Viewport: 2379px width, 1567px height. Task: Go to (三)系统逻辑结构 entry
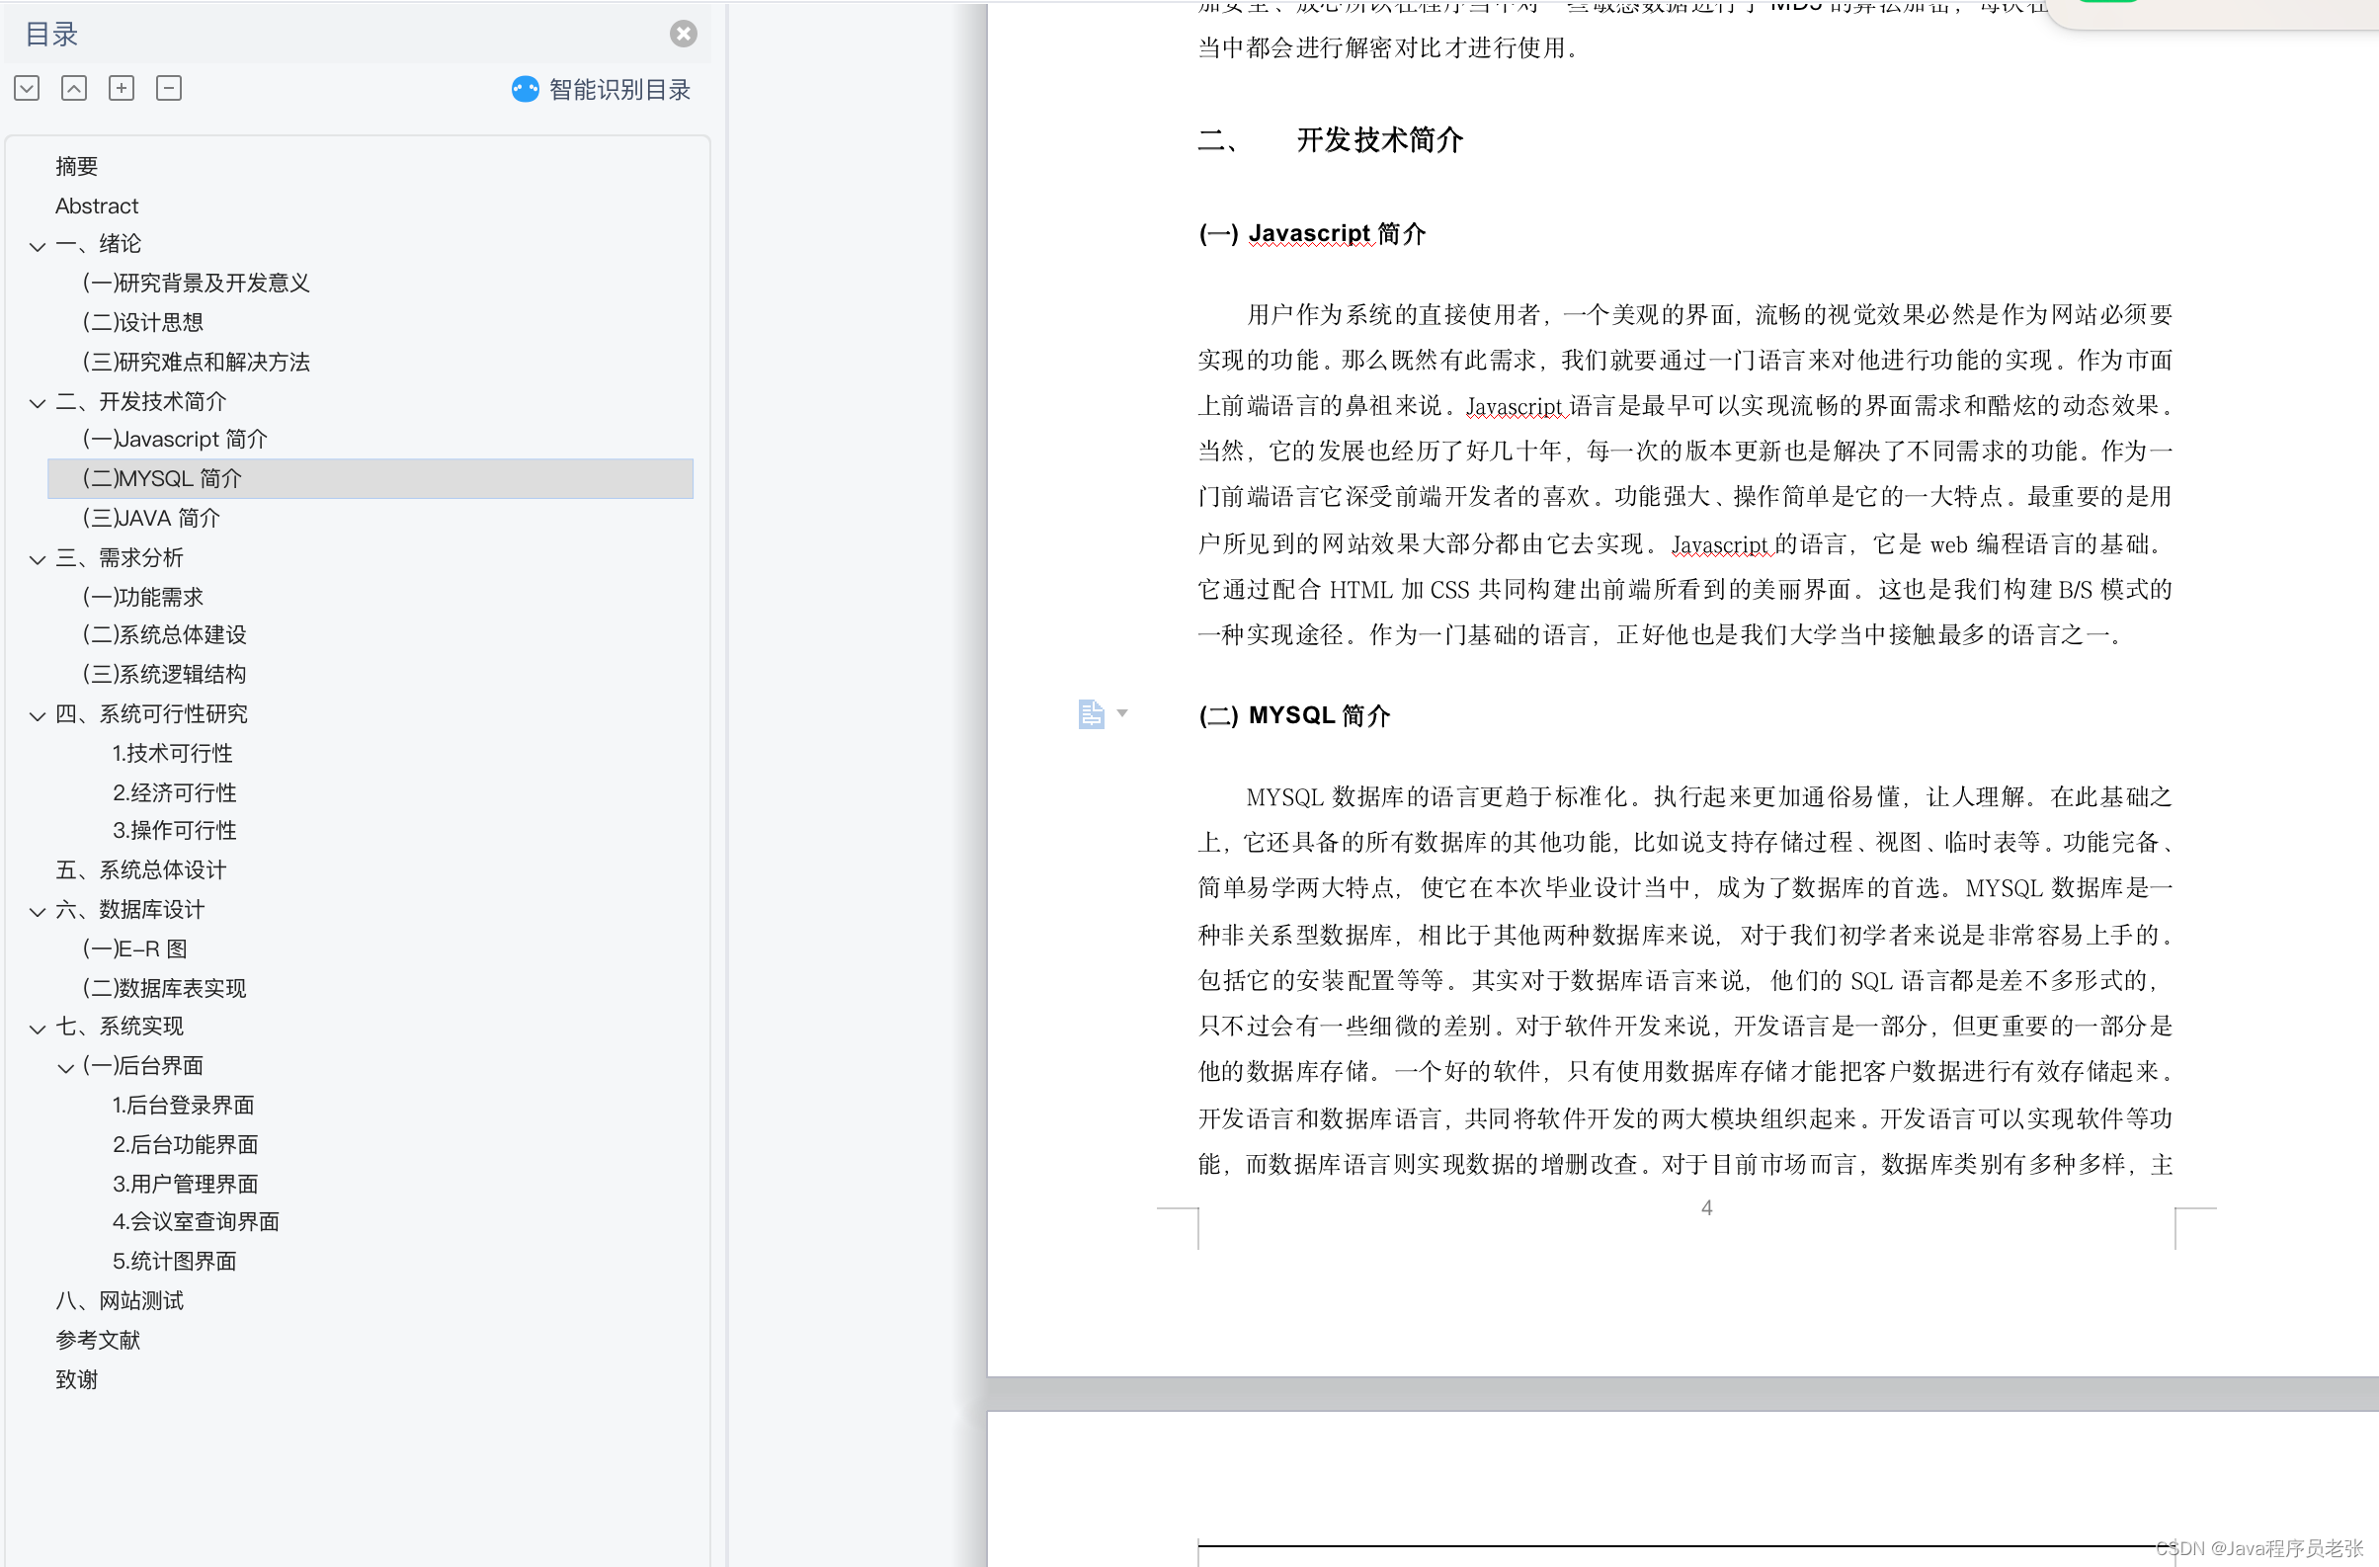point(164,674)
